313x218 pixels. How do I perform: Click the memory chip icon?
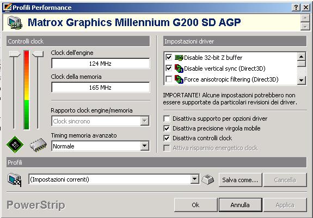38,145
